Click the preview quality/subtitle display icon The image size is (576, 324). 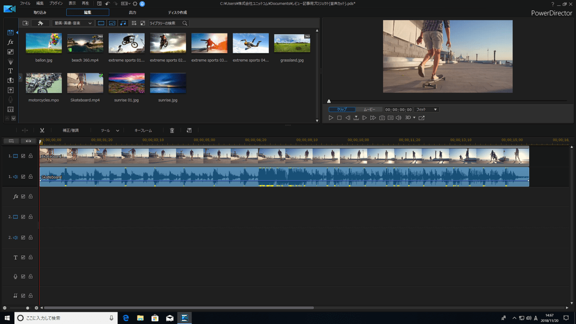[391, 117]
